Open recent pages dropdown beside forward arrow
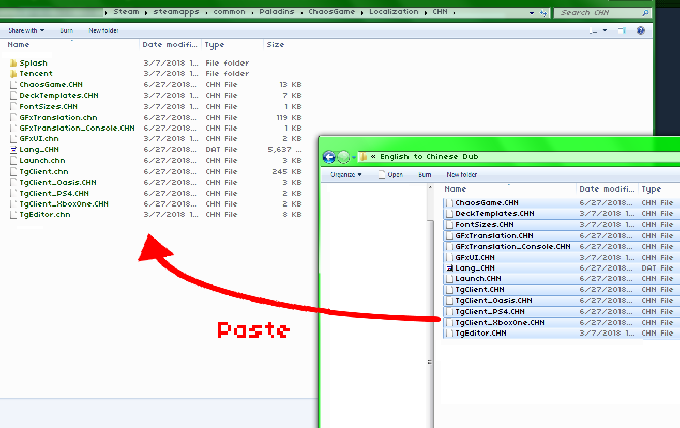 pos(354,157)
